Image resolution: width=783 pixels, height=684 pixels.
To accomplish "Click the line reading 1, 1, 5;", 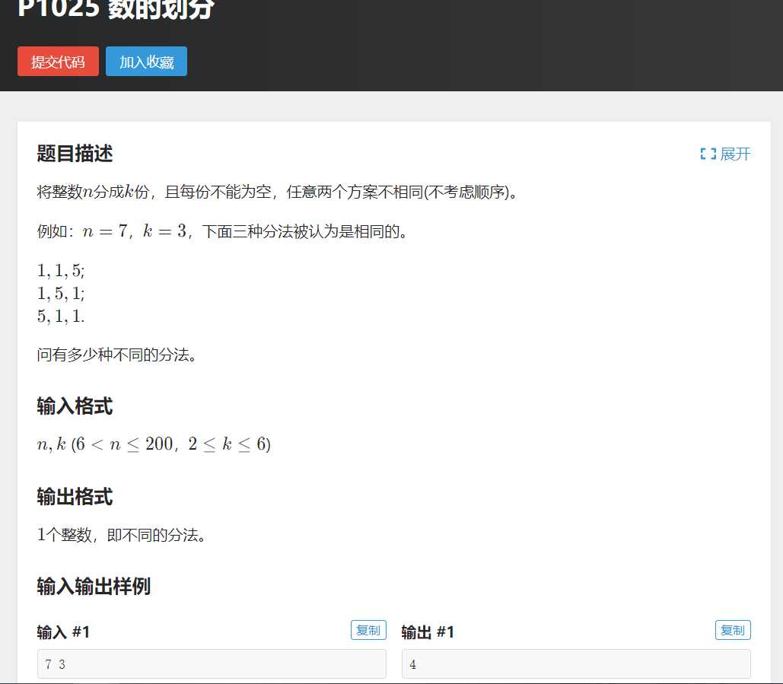I will [61, 271].
